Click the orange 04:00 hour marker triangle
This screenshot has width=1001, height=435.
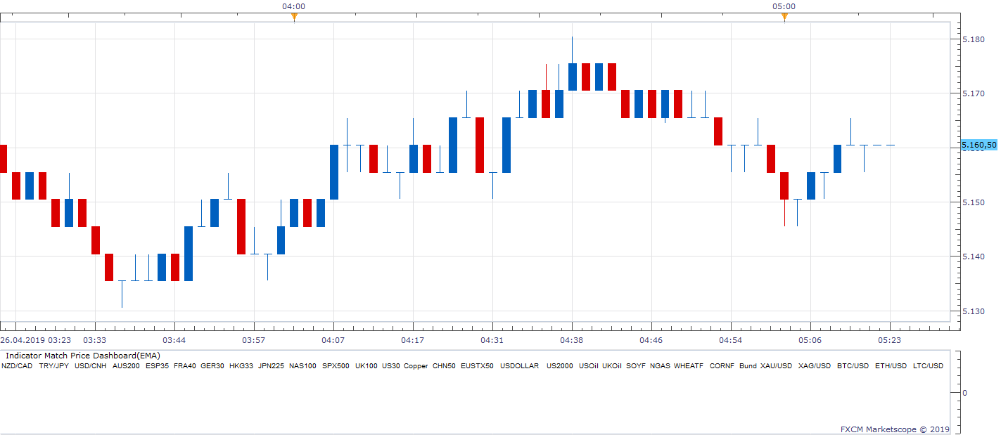pos(294,18)
